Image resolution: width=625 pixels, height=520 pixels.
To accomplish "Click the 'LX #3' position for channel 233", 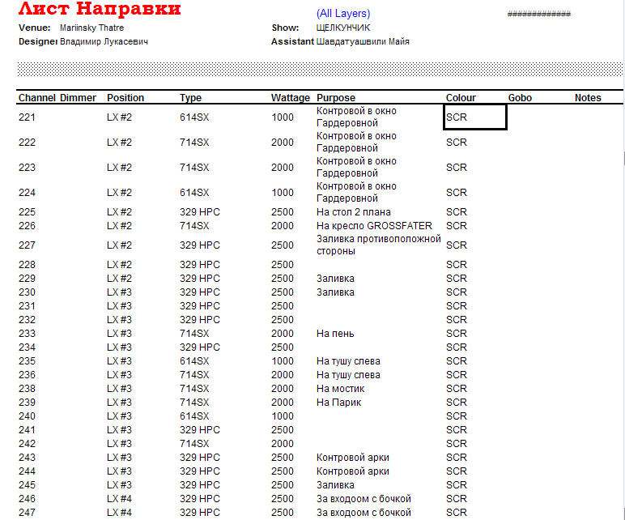I will pyautogui.click(x=119, y=334).
